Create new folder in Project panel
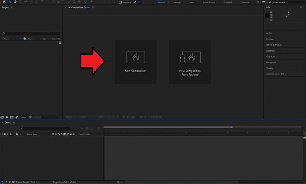 (7, 117)
